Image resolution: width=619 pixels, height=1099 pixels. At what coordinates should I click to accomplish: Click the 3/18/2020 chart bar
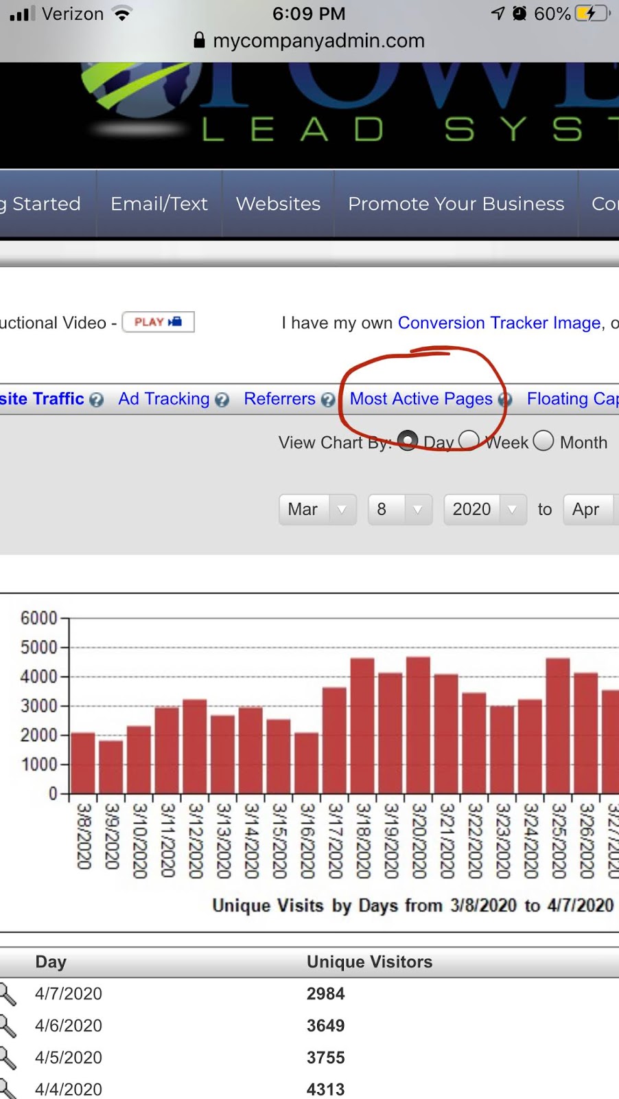pos(362,726)
